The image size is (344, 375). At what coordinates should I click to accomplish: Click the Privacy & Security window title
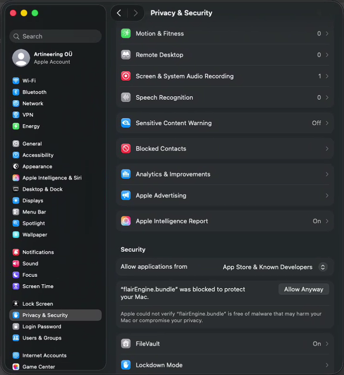coord(181,13)
